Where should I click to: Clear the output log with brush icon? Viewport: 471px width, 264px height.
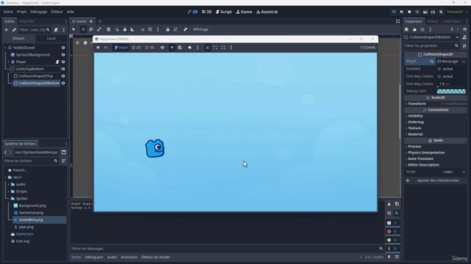[389, 204]
